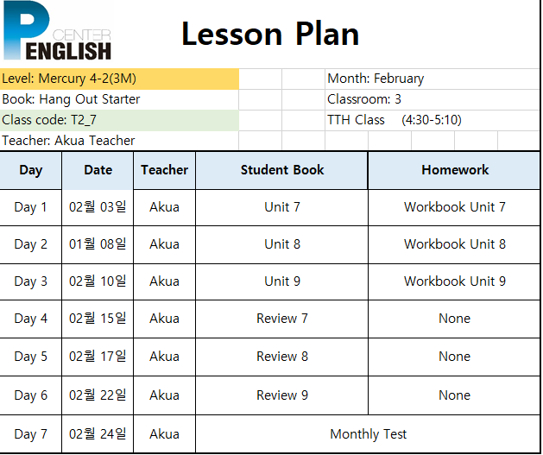Viewport: 543px width, 455px height.
Task: Click the P English Center logo
Action: point(57,31)
